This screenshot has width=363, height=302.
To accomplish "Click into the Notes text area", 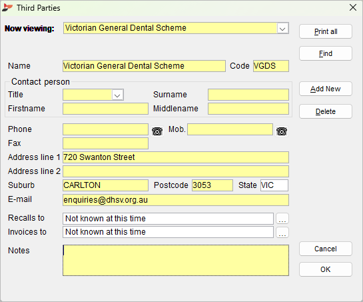I will [x=176, y=260].
